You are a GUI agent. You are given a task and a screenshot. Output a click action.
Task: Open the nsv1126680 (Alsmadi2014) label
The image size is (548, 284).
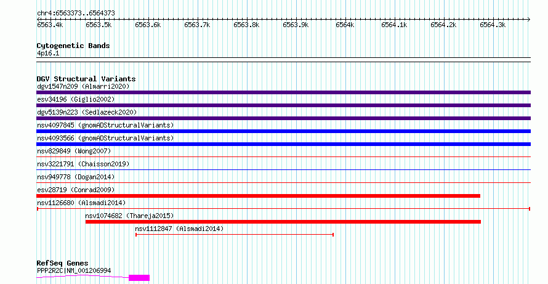tap(81, 203)
